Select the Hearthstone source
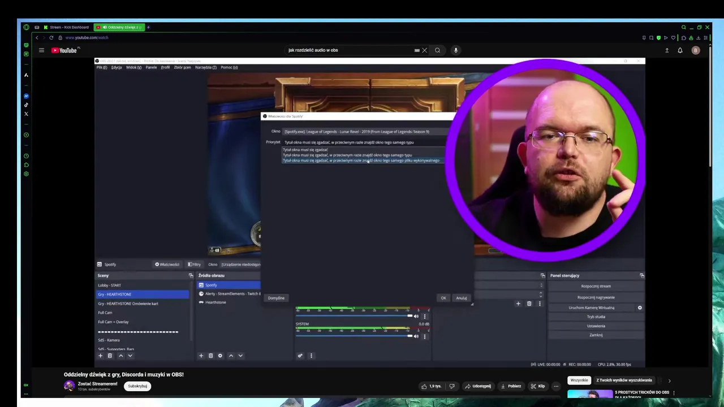The height and width of the screenshot is (407, 724). pyautogui.click(x=229, y=302)
